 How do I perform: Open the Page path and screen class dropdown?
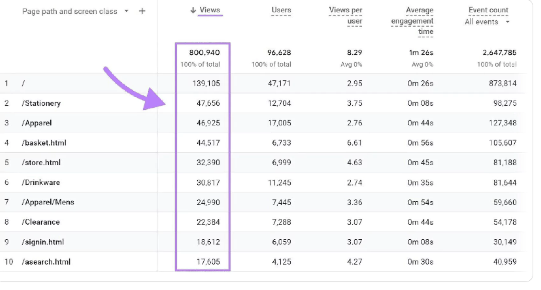tap(70, 11)
